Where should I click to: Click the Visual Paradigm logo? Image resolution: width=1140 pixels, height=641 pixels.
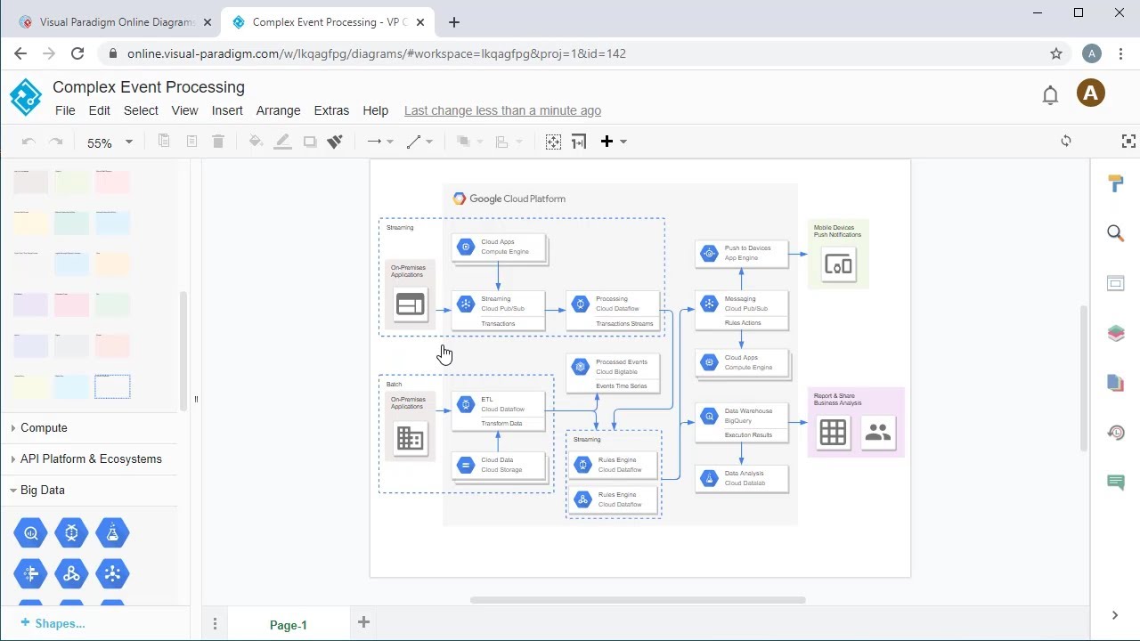tap(26, 97)
